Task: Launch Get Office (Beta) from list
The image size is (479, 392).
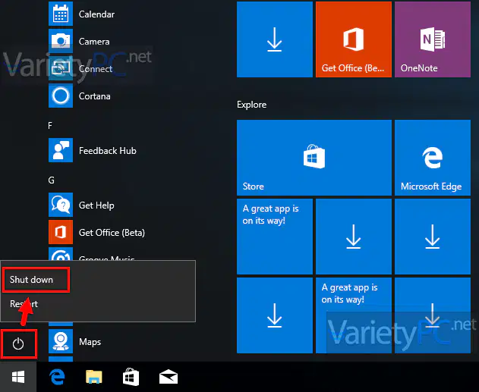Action: (112, 233)
